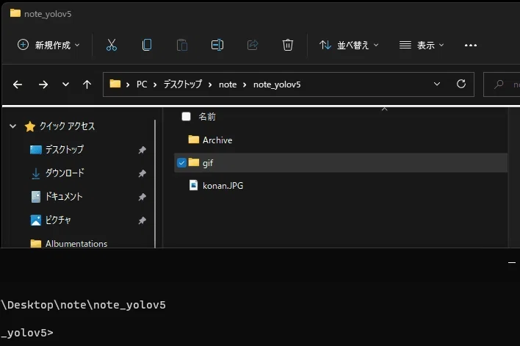Minimize the terminal window below
The width and height of the screenshot is (520, 346).
[512, 263]
